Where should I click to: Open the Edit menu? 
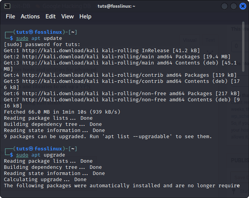click(x=51, y=16)
